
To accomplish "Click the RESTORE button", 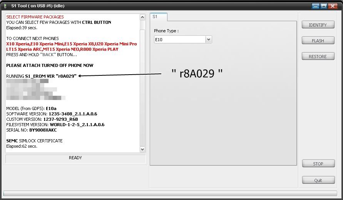I will [318, 57].
